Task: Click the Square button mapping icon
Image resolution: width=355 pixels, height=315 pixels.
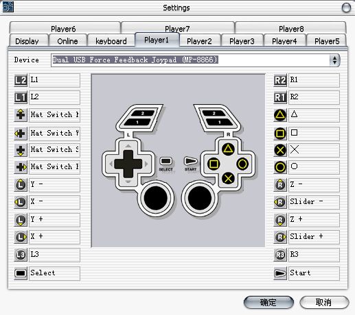Action: click(280, 134)
